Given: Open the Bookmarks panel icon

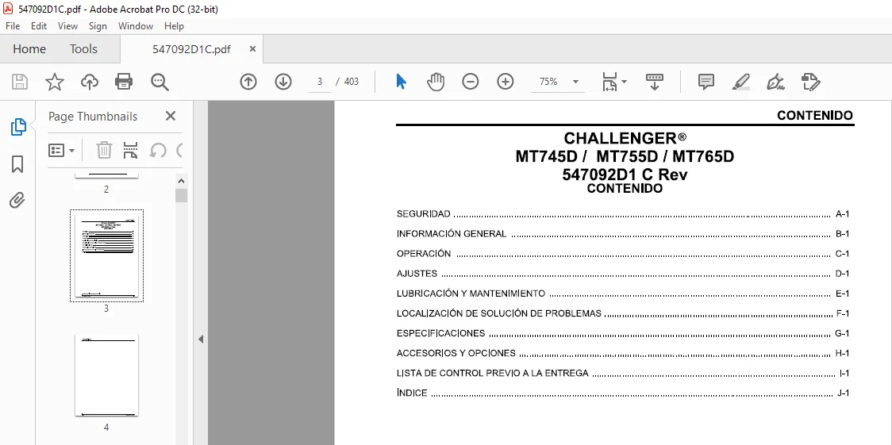Looking at the screenshot, I should [x=17, y=165].
